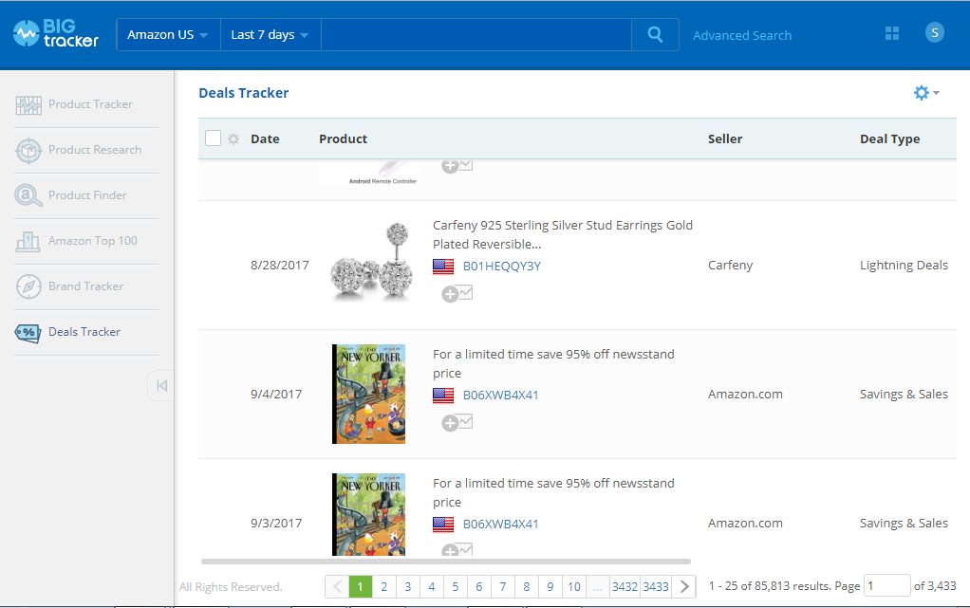Open Deals Tracker in sidebar

(x=86, y=332)
